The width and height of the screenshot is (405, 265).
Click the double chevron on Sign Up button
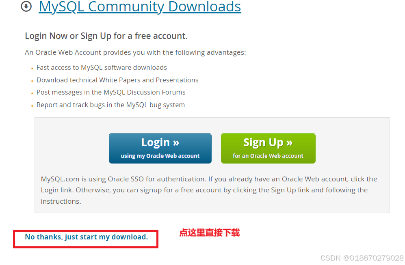pos(290,143)
